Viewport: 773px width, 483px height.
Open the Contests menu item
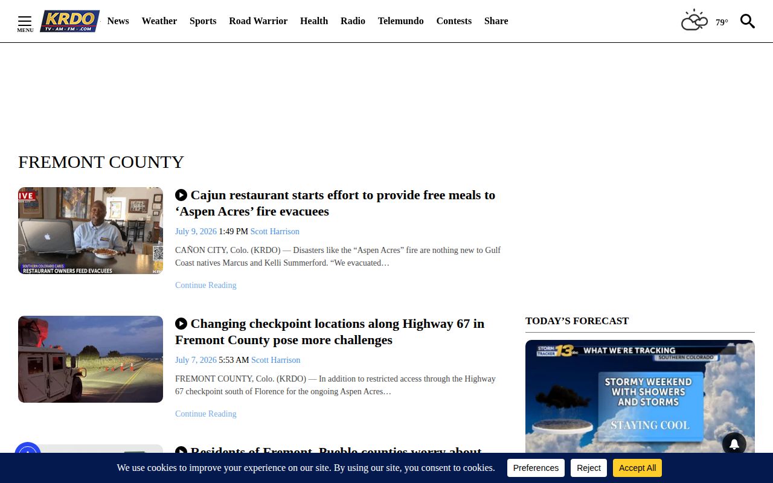point(454,21)
